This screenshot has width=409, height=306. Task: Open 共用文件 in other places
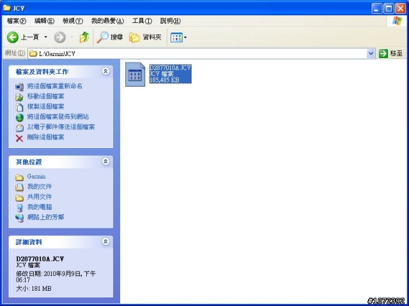[x=40, y=197]
